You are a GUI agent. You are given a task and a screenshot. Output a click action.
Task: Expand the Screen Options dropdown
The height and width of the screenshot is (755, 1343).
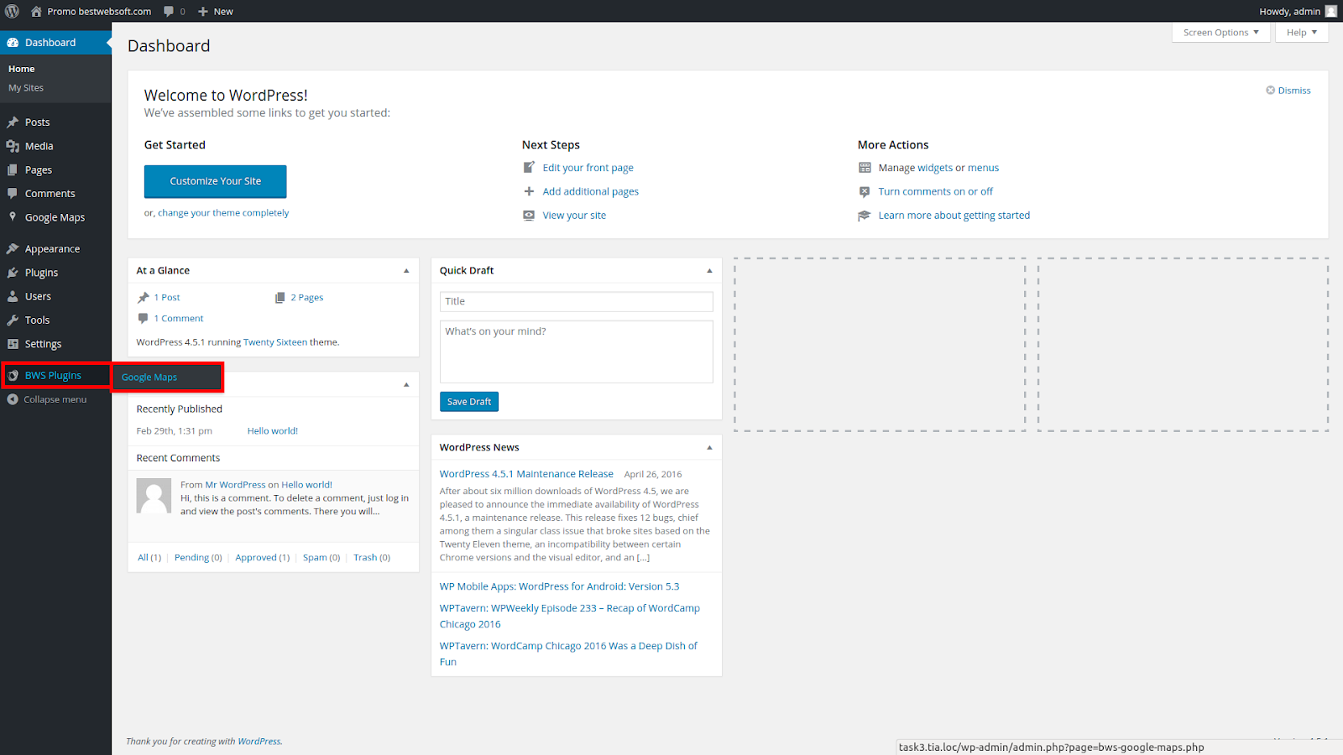click(1221, 33)
